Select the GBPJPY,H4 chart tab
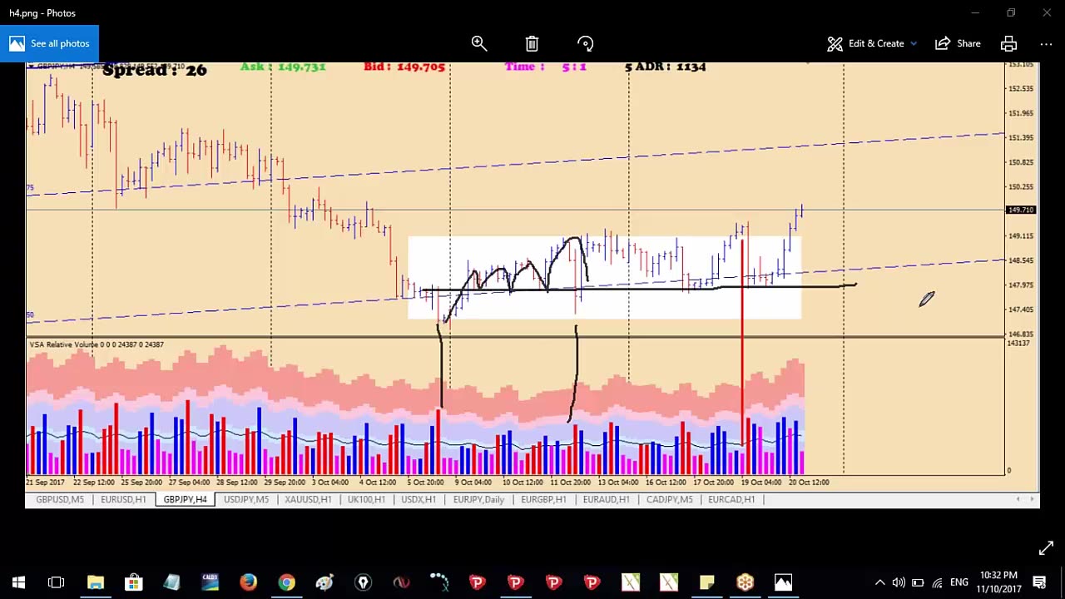The height and width of the screenshot is (599, 1065). (185, 499)
